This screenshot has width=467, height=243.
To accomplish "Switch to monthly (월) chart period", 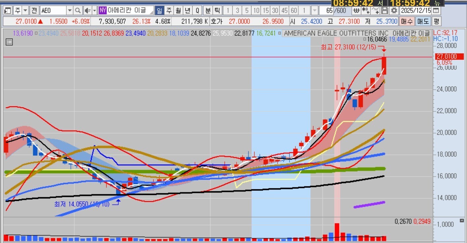I will coord(178,11).
